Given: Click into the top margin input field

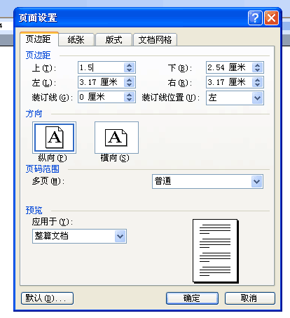Looking at the screenshot, I should (x=101, y=67).
